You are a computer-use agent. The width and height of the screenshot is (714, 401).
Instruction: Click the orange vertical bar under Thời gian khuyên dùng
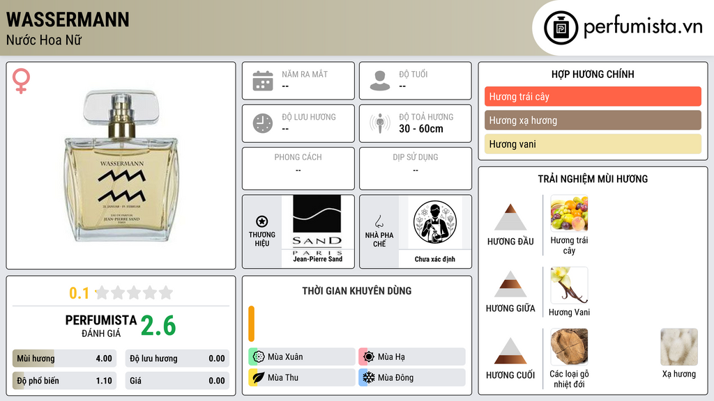[x=251, y=324]
